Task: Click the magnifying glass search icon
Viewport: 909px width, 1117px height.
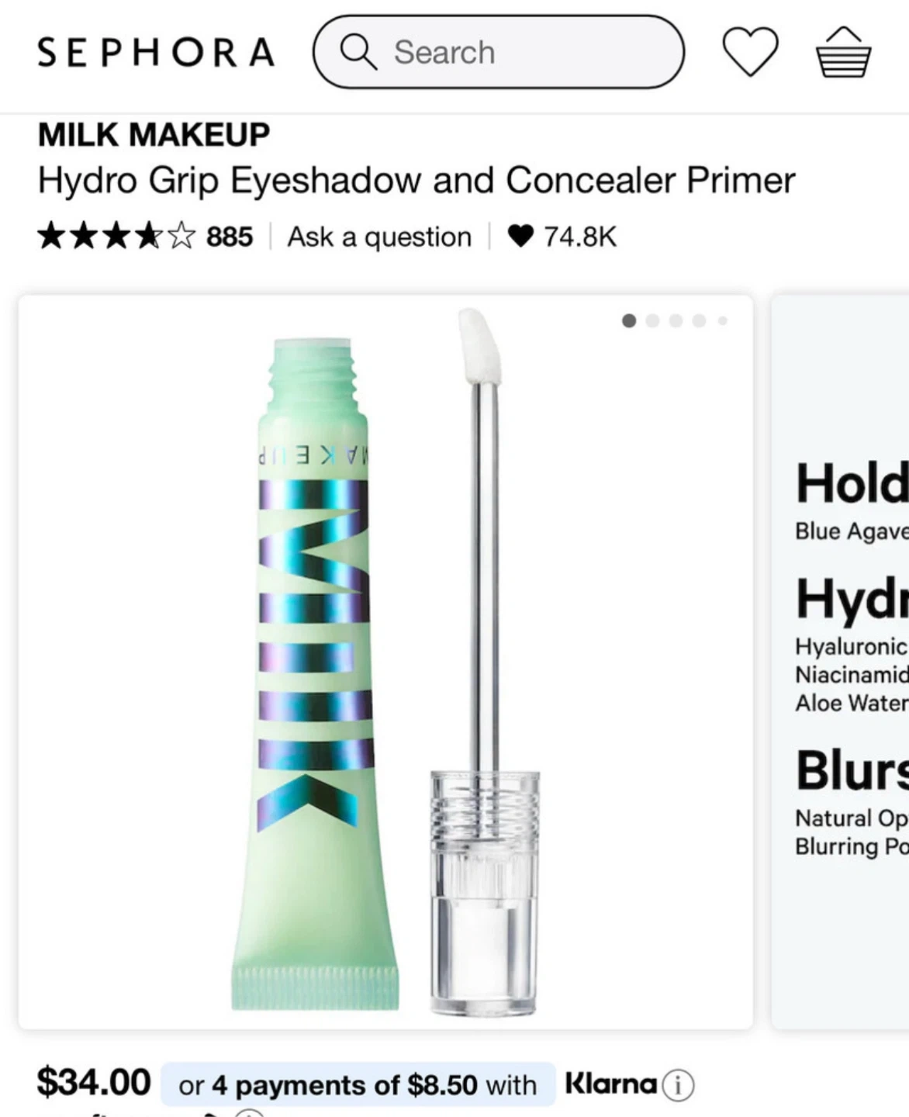Action: click(358, 52)
